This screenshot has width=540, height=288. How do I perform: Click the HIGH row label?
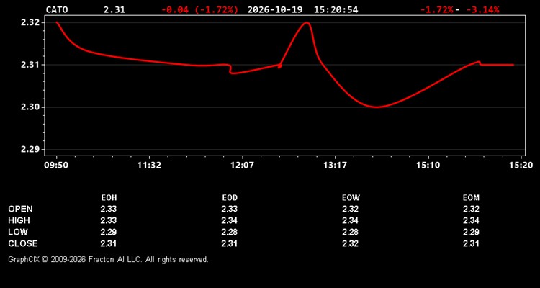[x=19, y=220]
